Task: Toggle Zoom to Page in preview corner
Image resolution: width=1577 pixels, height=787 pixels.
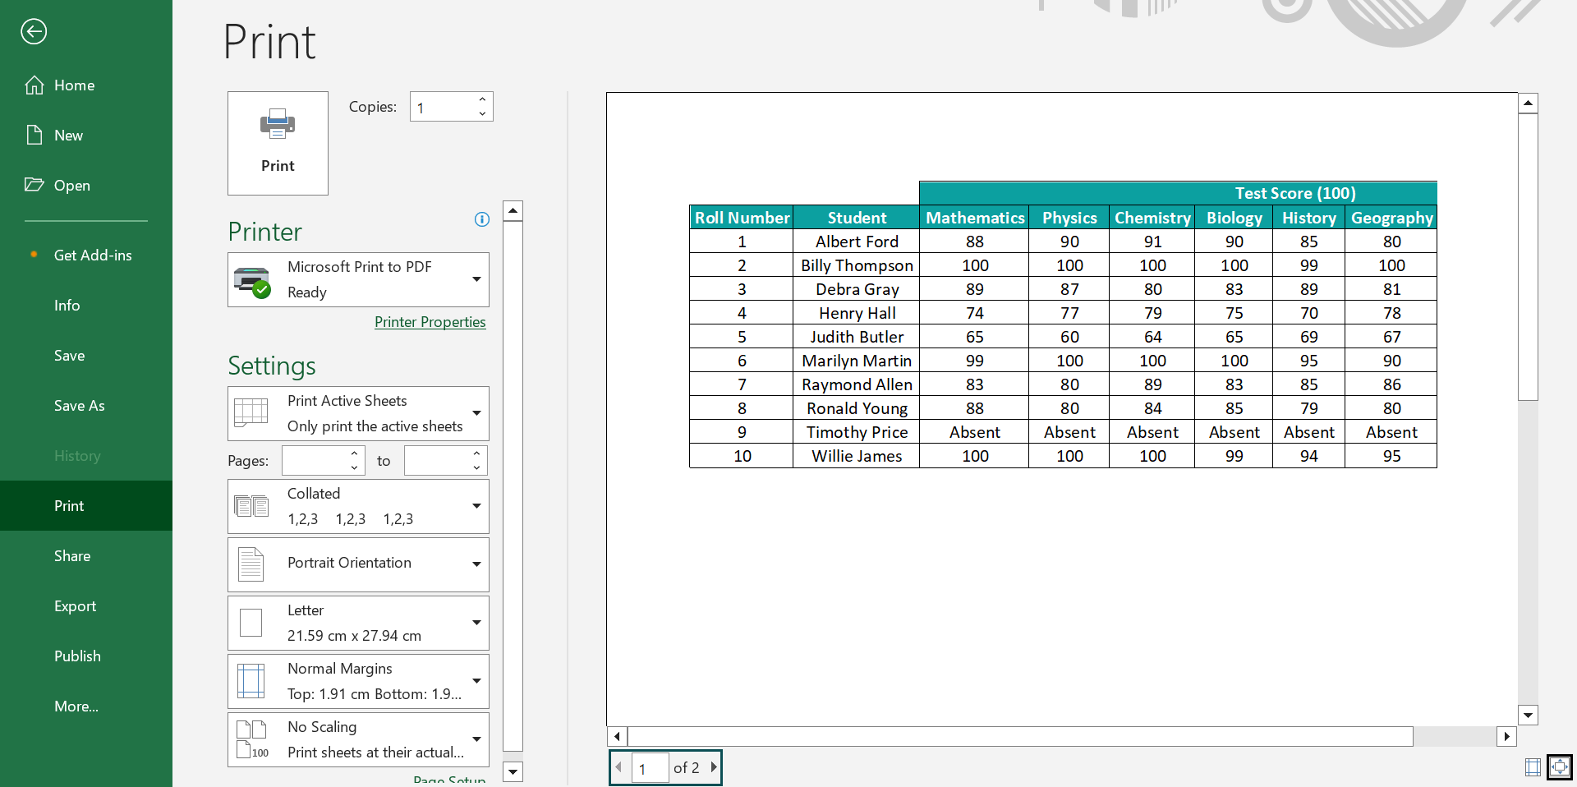Action: (1559, 767)
